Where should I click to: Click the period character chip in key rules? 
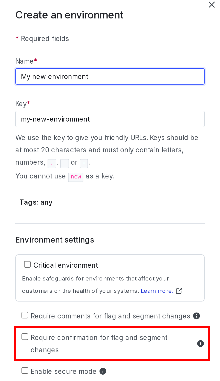[52, 163]
